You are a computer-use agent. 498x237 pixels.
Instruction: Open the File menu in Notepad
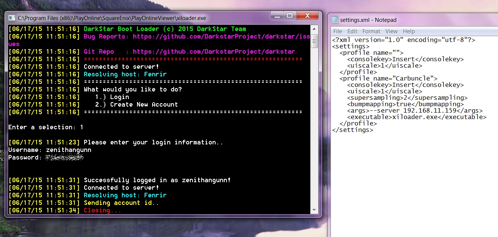(x=338, y=31)
